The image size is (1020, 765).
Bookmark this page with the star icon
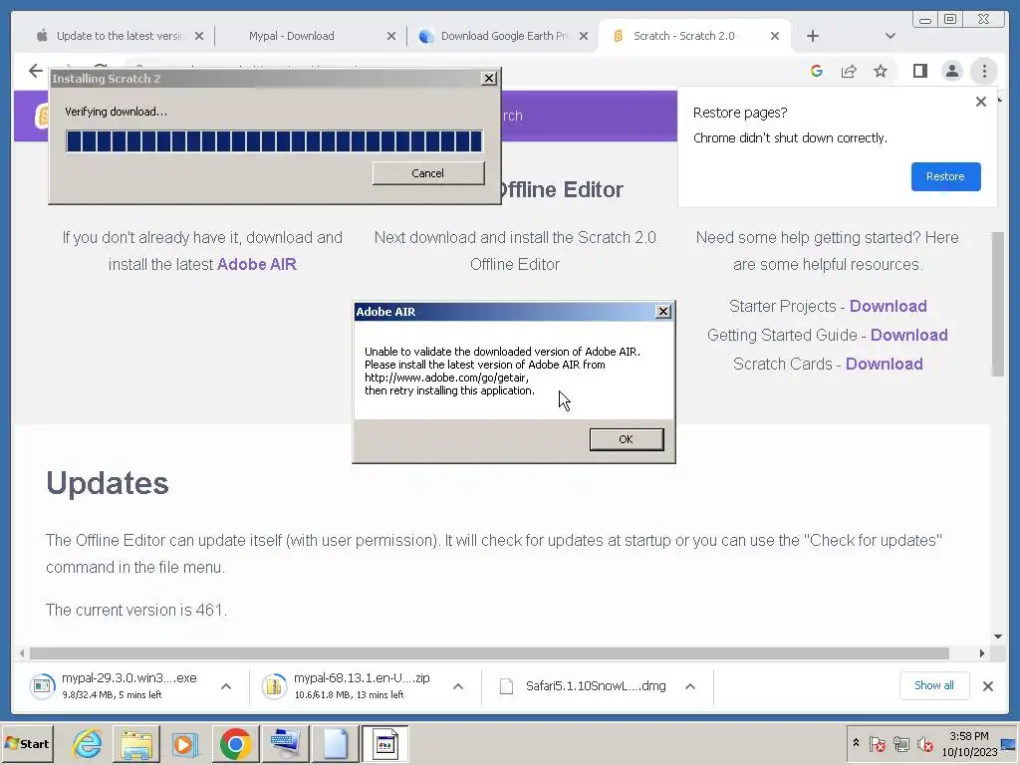click(x=881, y=71)
